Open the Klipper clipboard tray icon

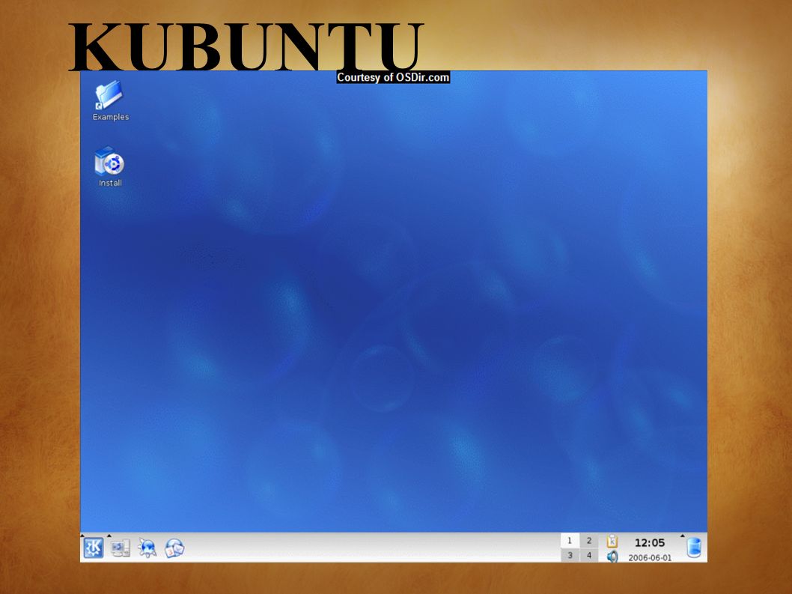[x=612, y=541]
